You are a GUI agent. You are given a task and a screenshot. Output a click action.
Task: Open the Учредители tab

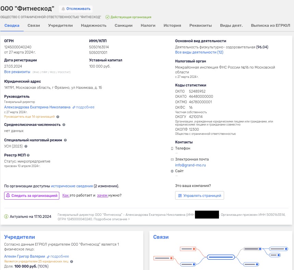click(x=60, y=25)
